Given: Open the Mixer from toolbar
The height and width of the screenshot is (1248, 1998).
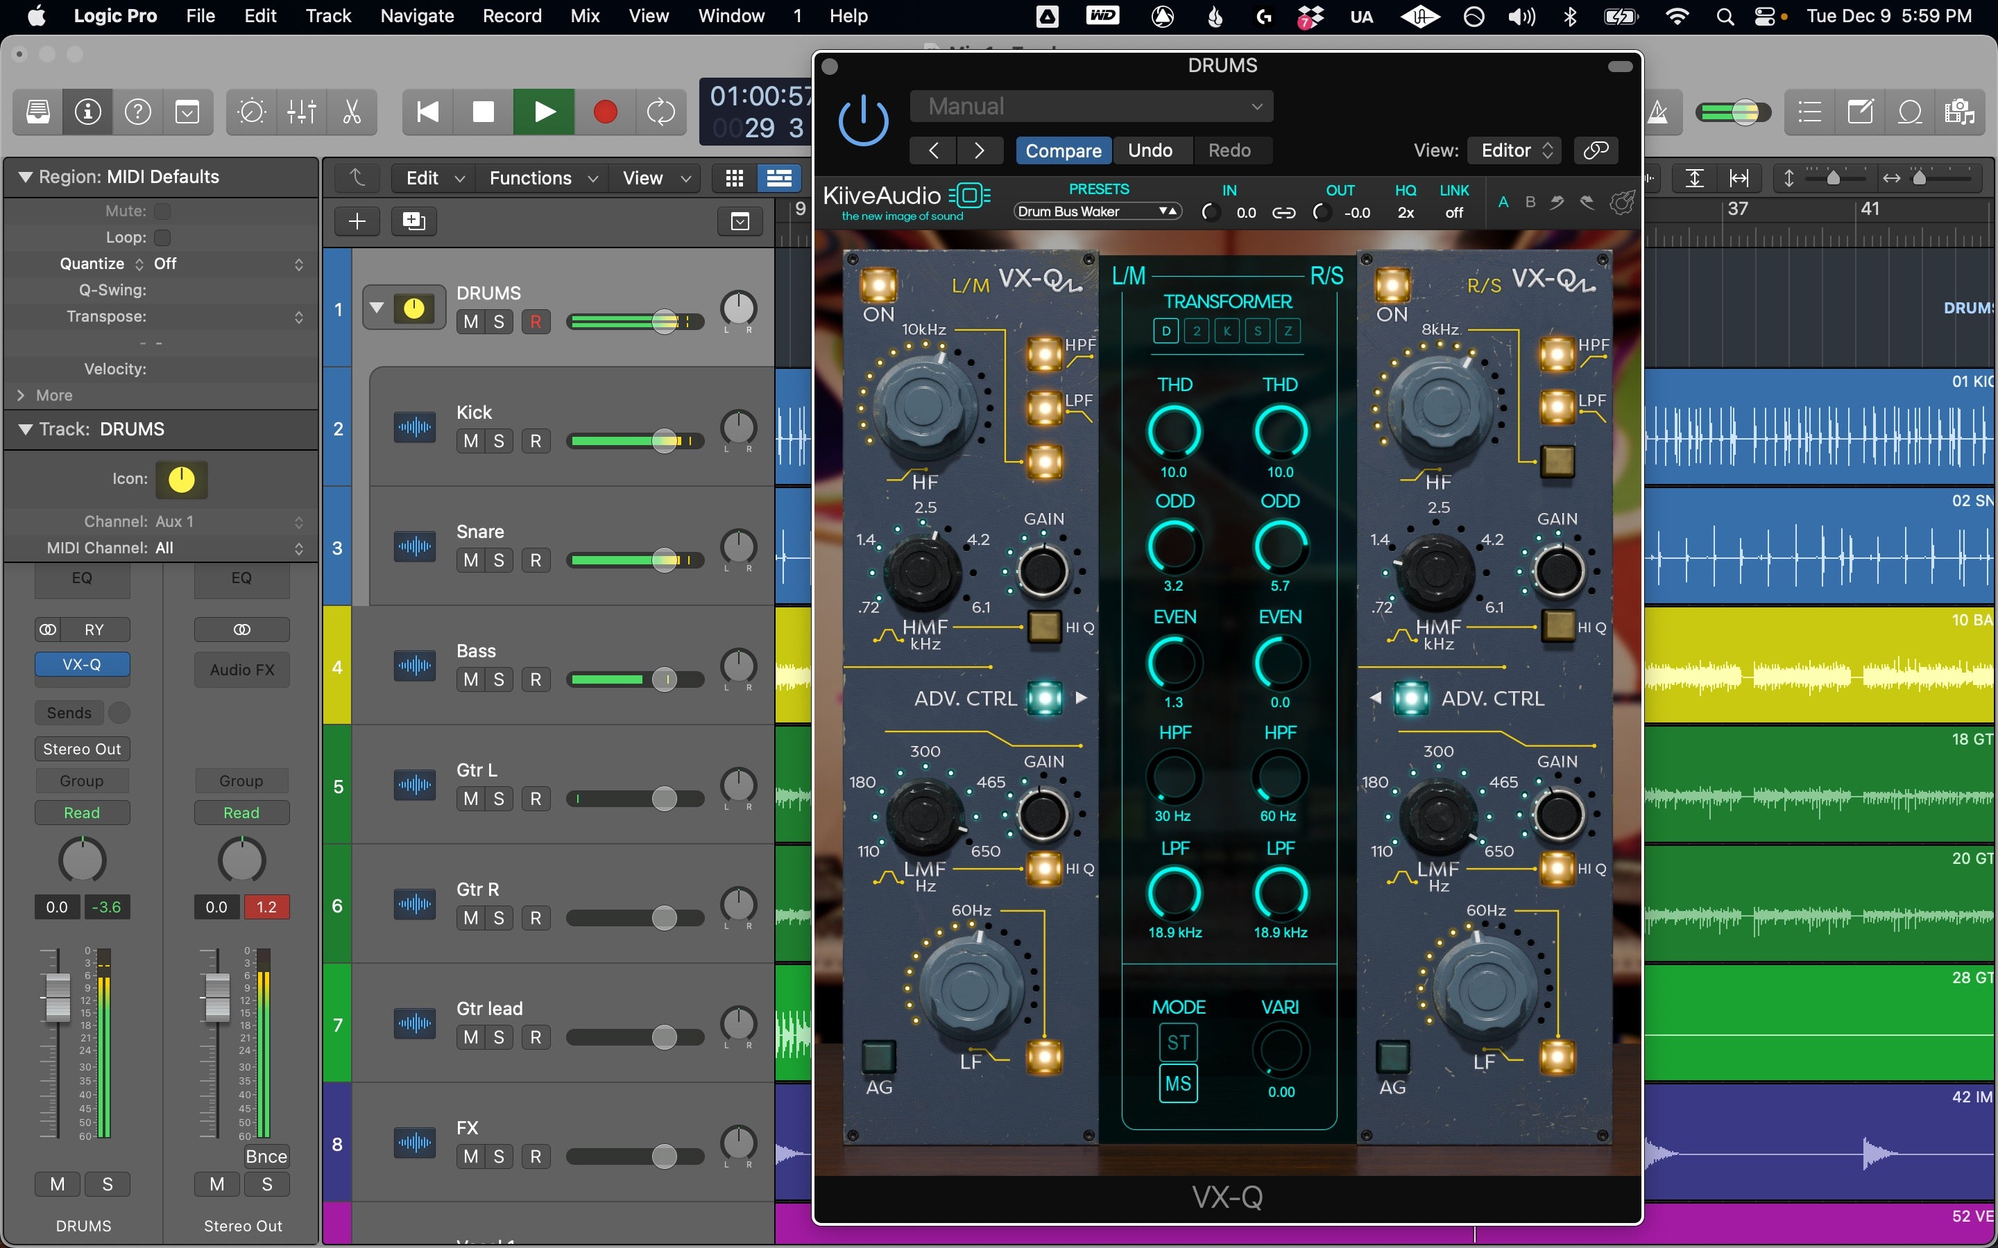Looking at the screenshot, I should pyautogui.click(x=301, y=112).
